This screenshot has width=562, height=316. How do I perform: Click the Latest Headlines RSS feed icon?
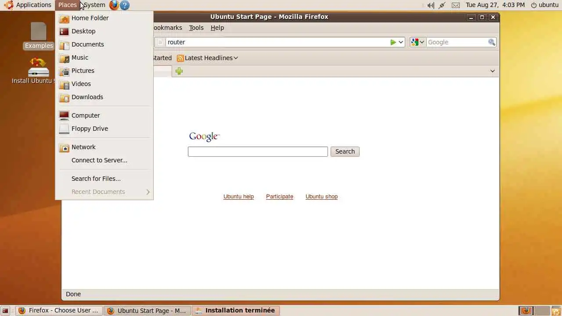click(180, 58)
